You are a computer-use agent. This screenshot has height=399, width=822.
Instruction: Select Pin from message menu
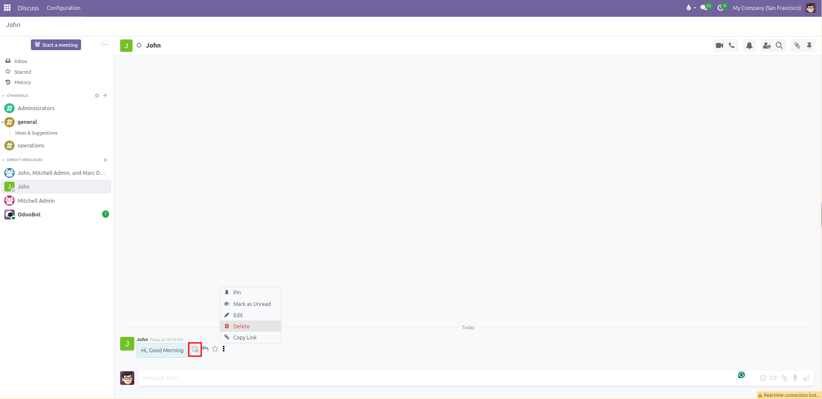251,293
